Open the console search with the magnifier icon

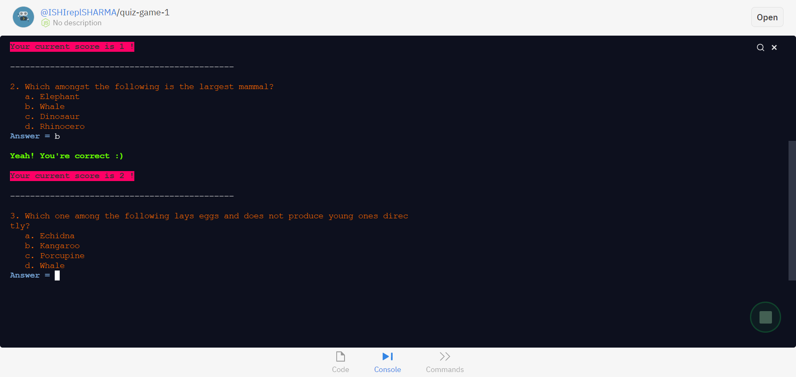pos(760,47)
